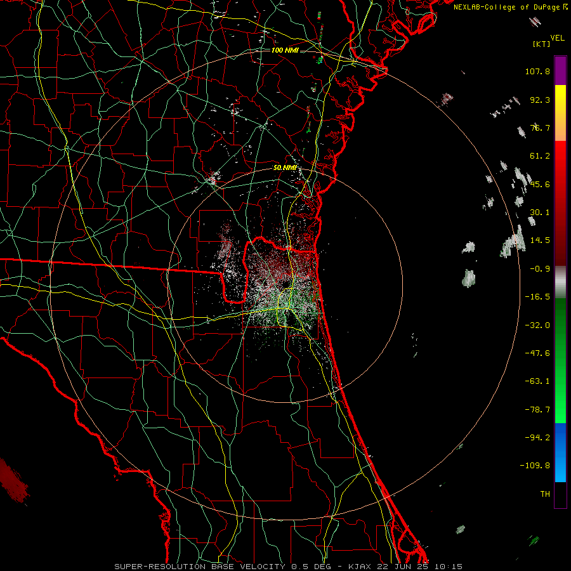
Task: Click the -94.2 velocity scale value
Action: click(x=537, y=438)
